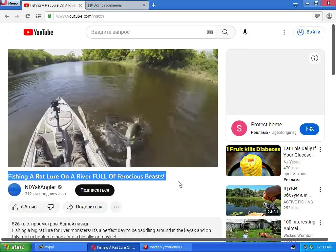Click the blue 下載 ad button

309,129
